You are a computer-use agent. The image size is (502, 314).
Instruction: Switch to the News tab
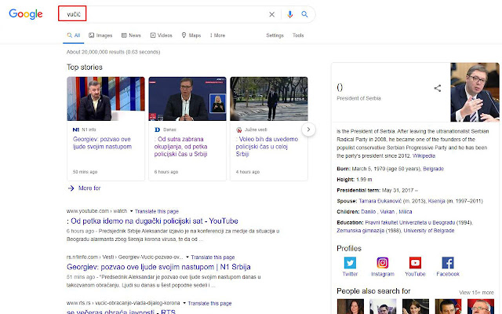pos(131,35)
